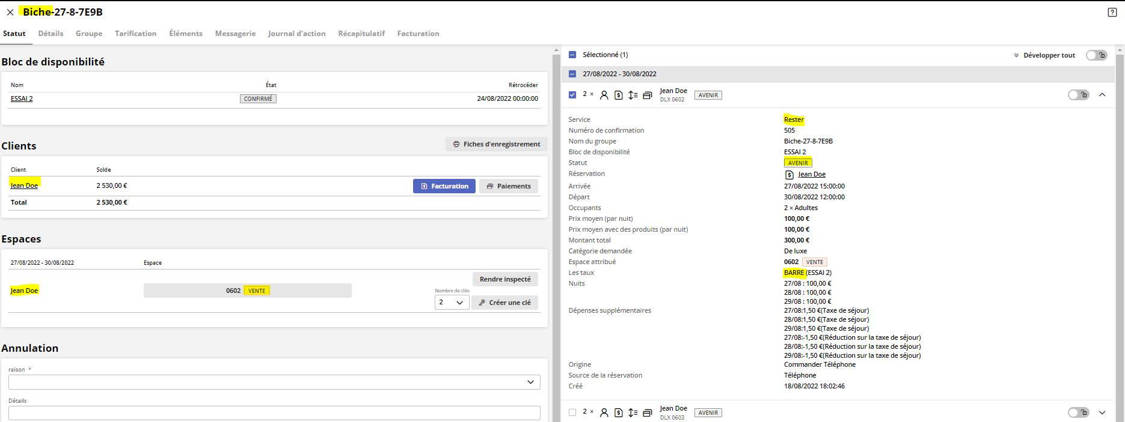
Task: Uncheck the DLX 0602 reservation checkbox
Action: [x=572, y=95]
